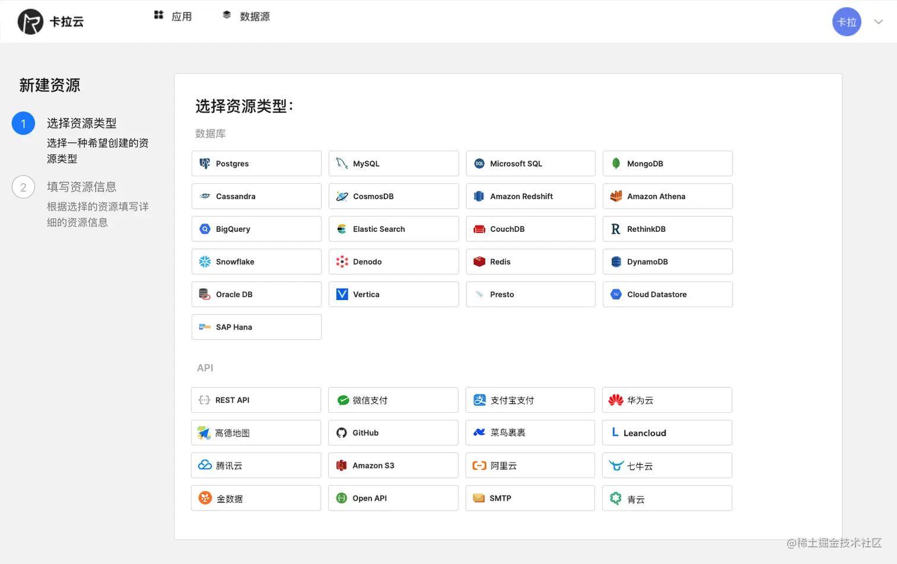Select the Elastic Search resource

click(x=393, y=228)
